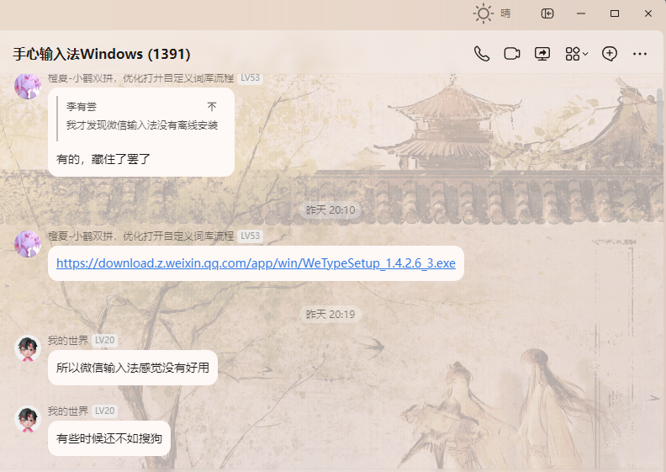Click sender name 我的世界 above 有些时候还不如搜狗
Image resolution: width=666 pixels, height=472 pixels.
coord(68,411)
